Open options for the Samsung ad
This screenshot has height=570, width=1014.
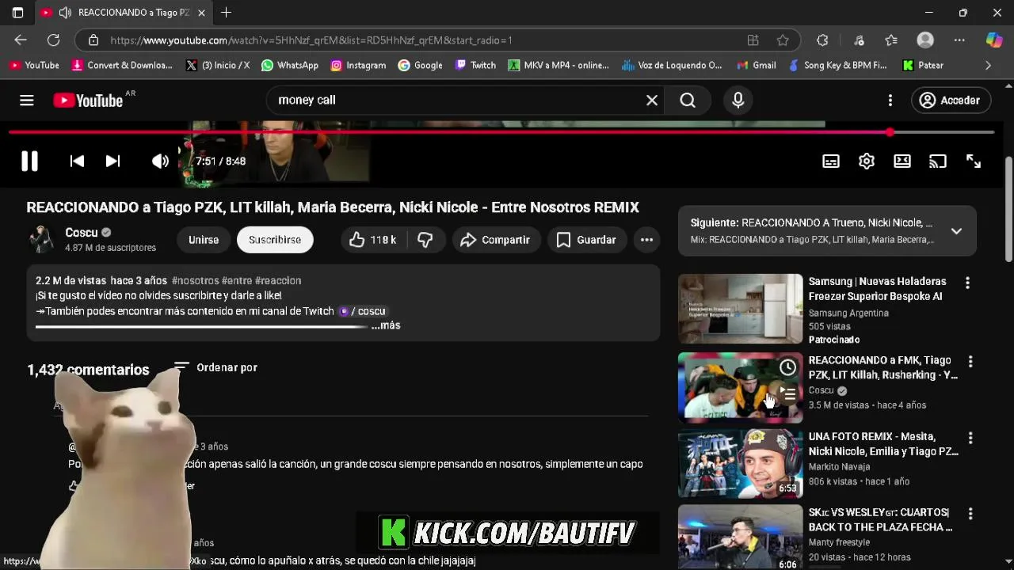[967, 283]
